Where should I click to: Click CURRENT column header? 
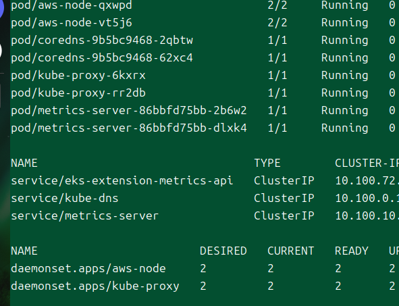pyautogui.click(x=291, y=251)
